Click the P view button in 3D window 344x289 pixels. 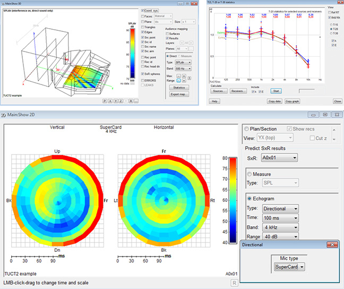105,100
